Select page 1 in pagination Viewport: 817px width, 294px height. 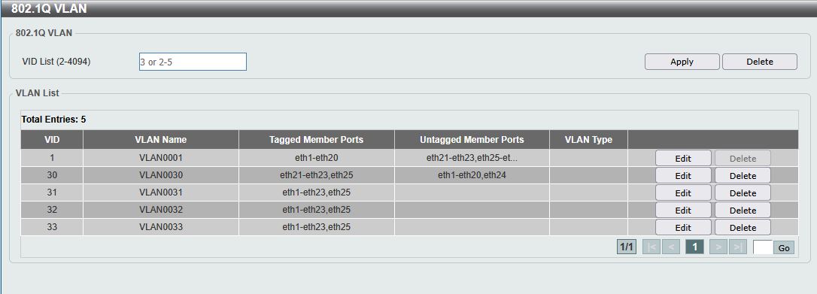pyautogui.click(x=694, y=247)
